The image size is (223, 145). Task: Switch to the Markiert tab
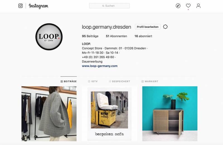coord(150,81)
